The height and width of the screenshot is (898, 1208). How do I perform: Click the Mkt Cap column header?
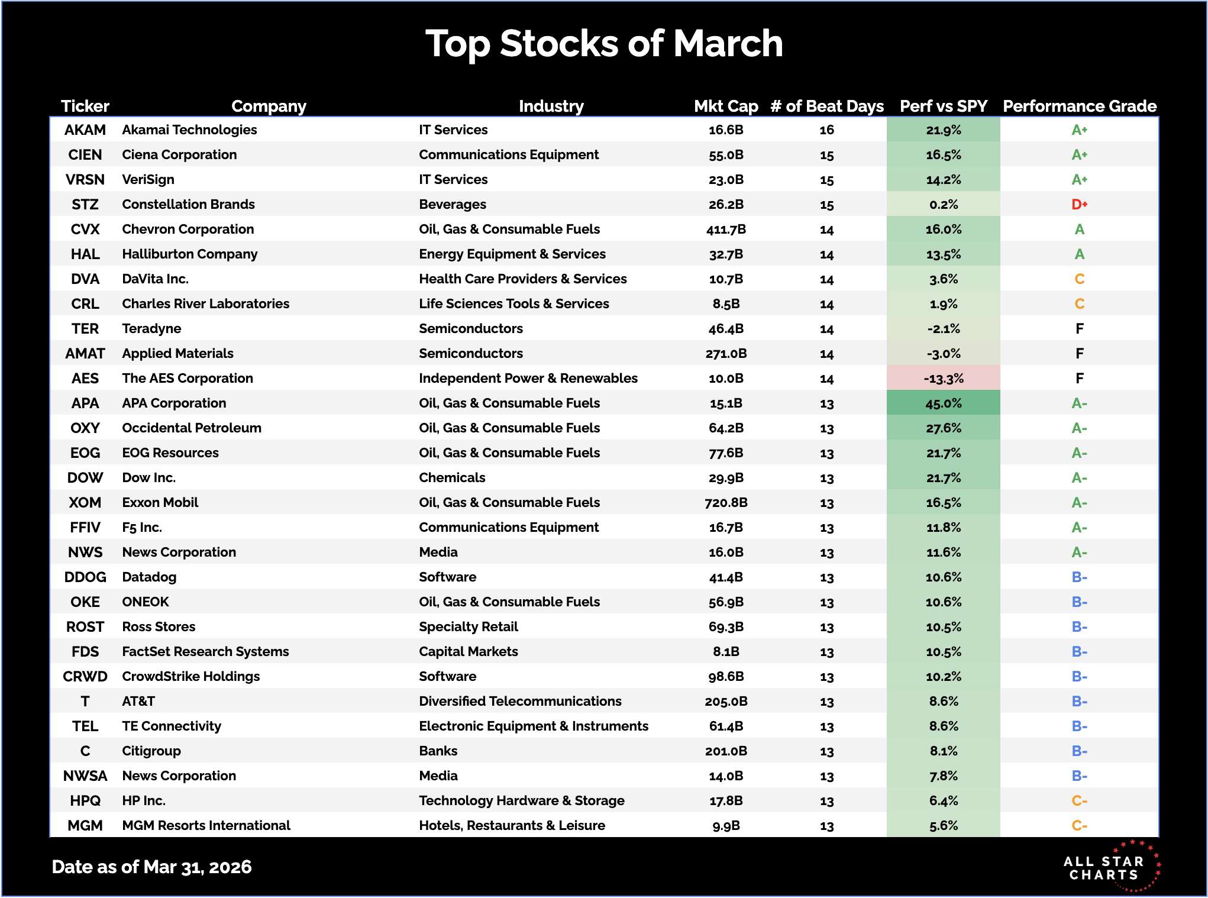726,106
